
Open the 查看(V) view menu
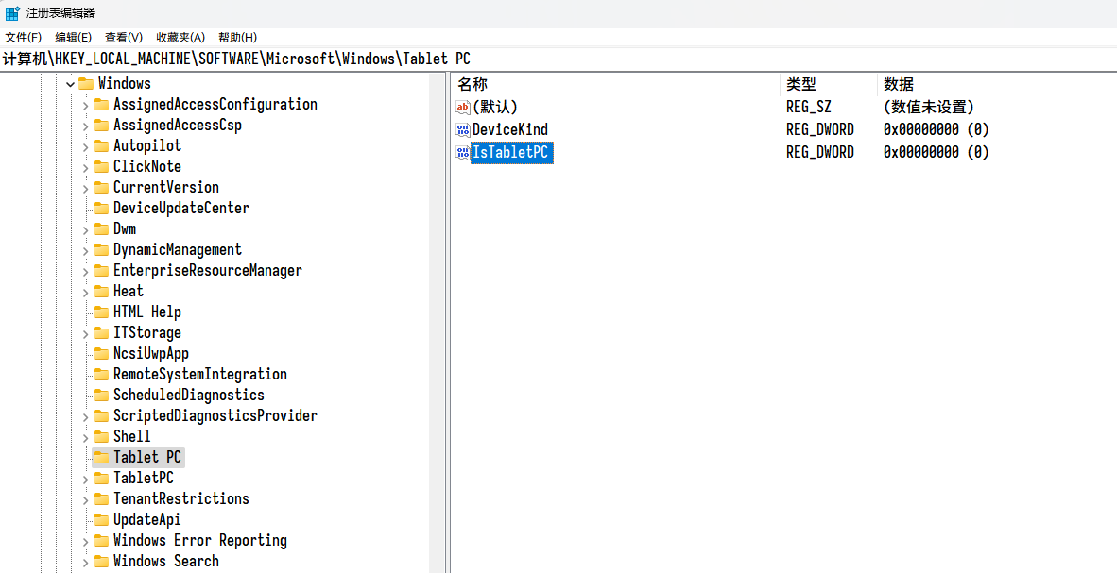pyautogui.click(x=124, y=37)
